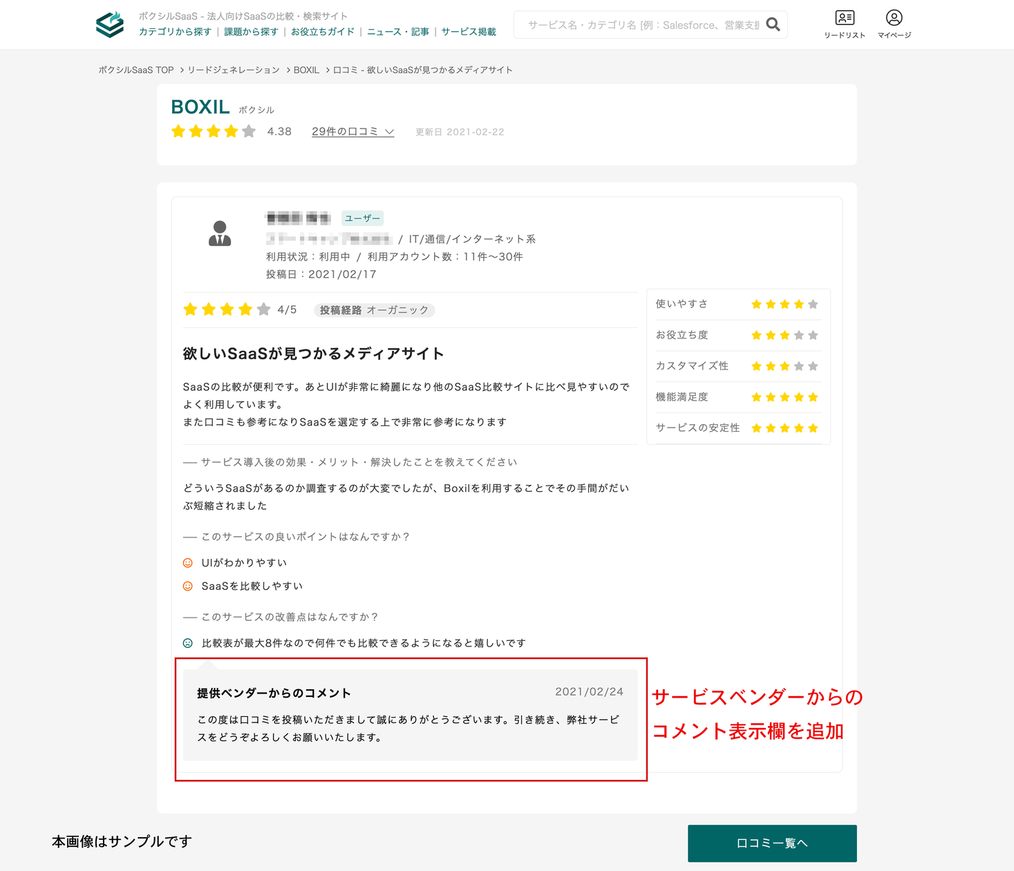Click the ボクシルSaaS site tagline in the header
The width and height of the screenshot is (1014, 871).
[x=243, y=16]
